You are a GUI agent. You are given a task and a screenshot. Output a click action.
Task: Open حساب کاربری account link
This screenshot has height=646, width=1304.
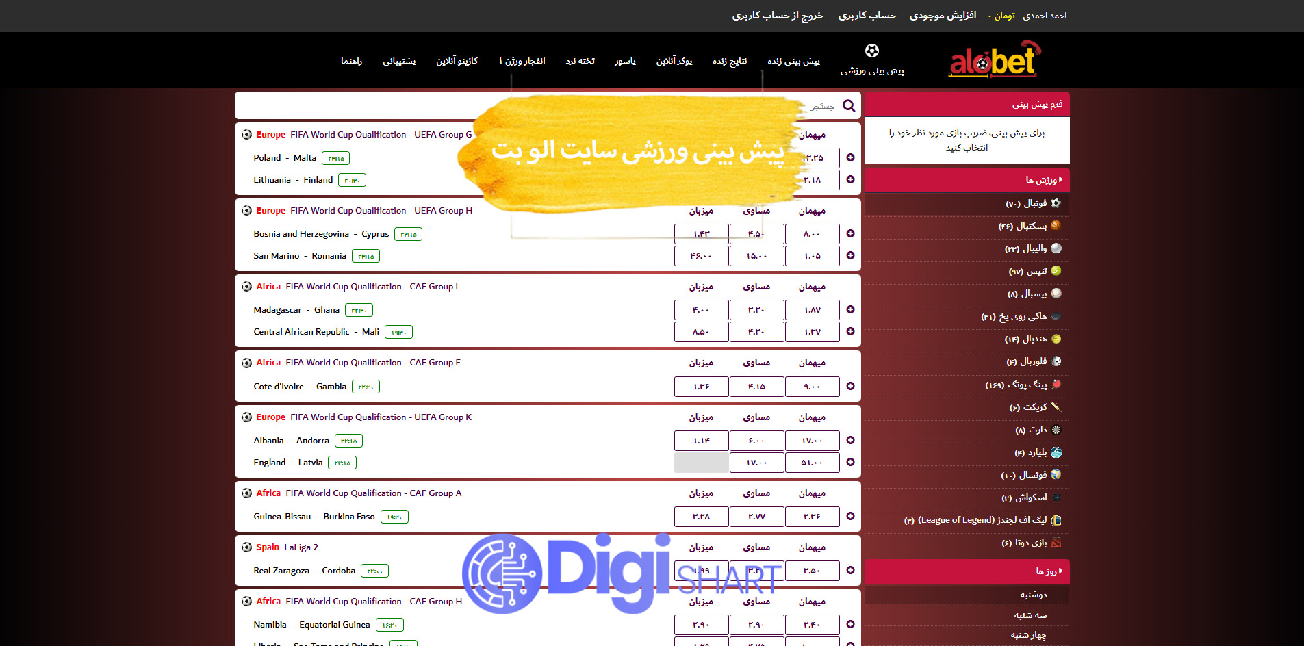click(x=867, y=16)
